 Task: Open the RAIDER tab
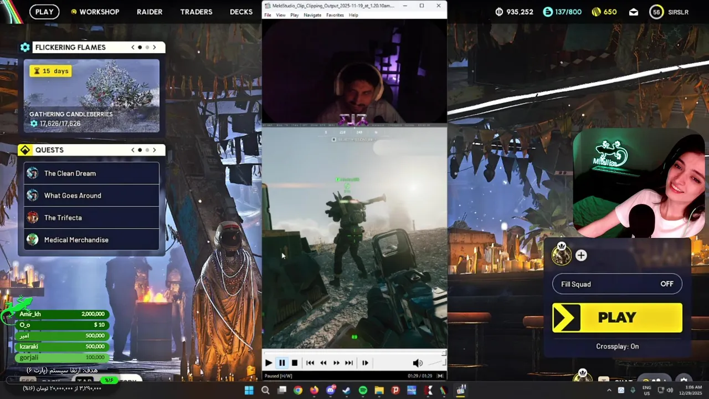click(150, 12)
